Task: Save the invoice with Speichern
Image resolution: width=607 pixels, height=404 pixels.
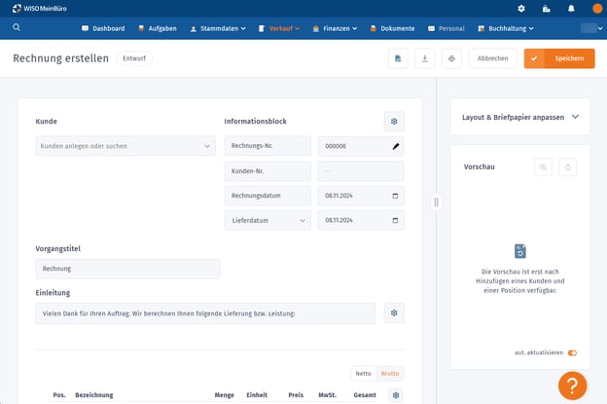Action: tap(560, 58)
